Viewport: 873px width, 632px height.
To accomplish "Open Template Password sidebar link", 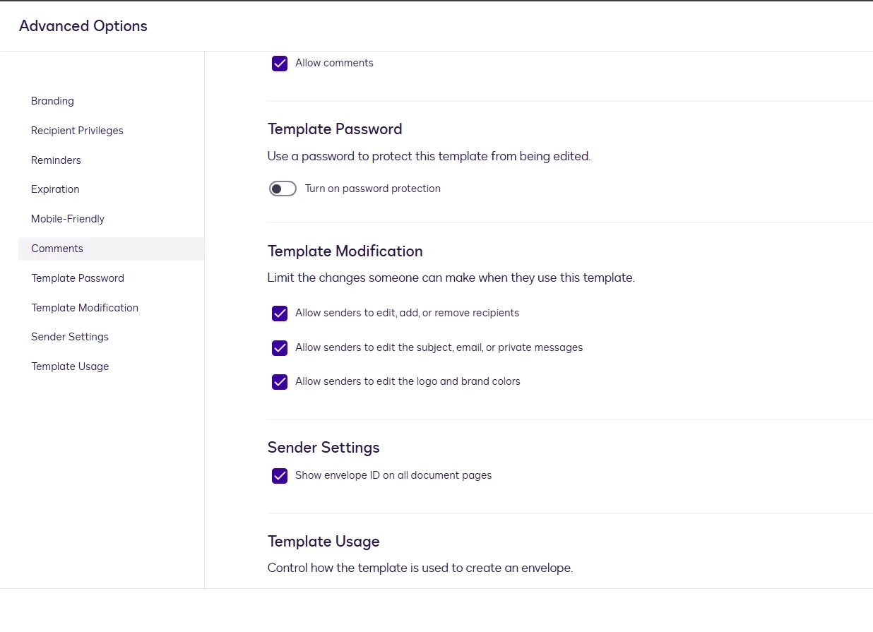I will (78, 278).
